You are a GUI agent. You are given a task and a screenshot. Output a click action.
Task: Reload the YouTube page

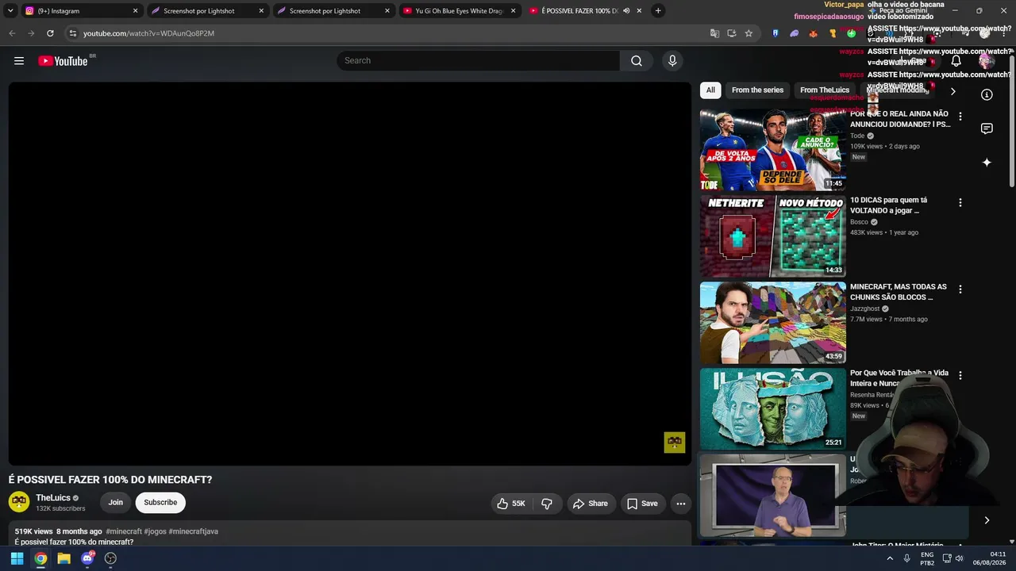(x=50, y=33)
